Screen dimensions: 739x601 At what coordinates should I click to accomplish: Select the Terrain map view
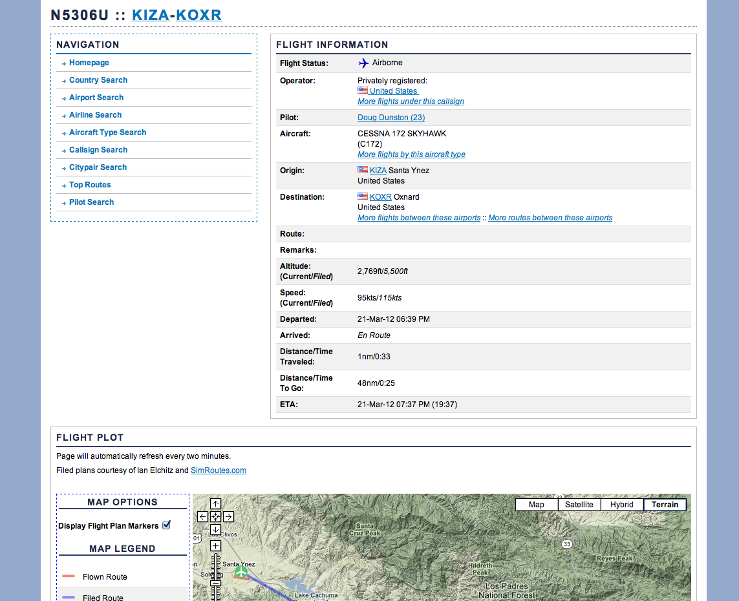(665, 505)
